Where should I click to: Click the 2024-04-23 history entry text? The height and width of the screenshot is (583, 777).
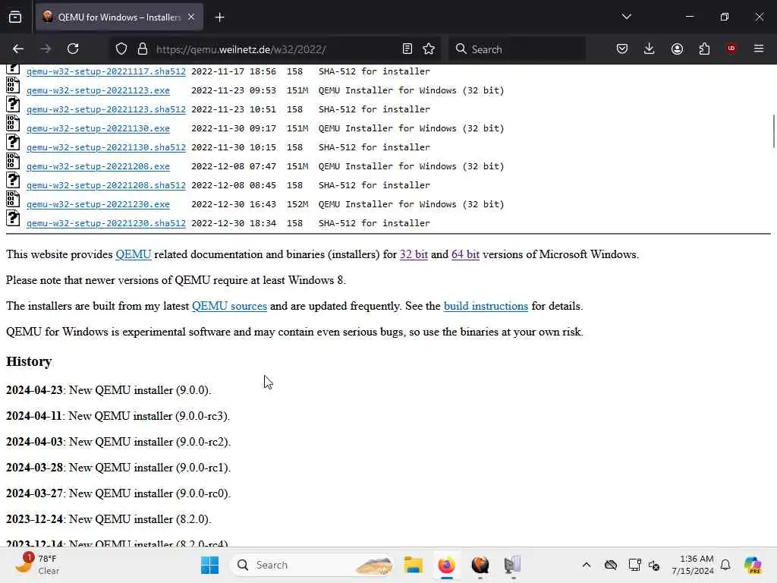click(x=109, y=390)
